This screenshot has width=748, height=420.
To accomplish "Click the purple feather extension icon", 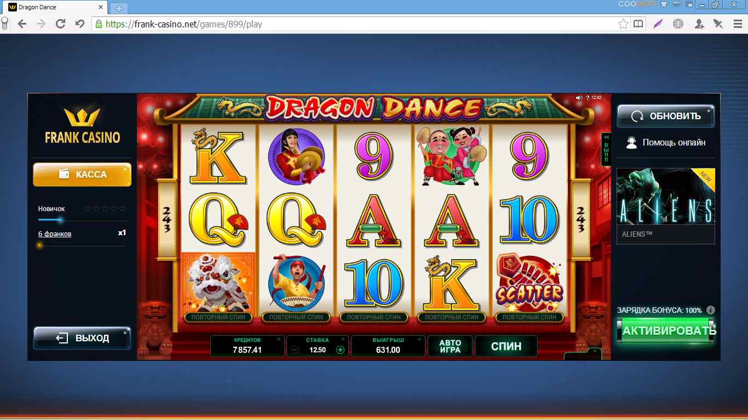I will point(658,24).
